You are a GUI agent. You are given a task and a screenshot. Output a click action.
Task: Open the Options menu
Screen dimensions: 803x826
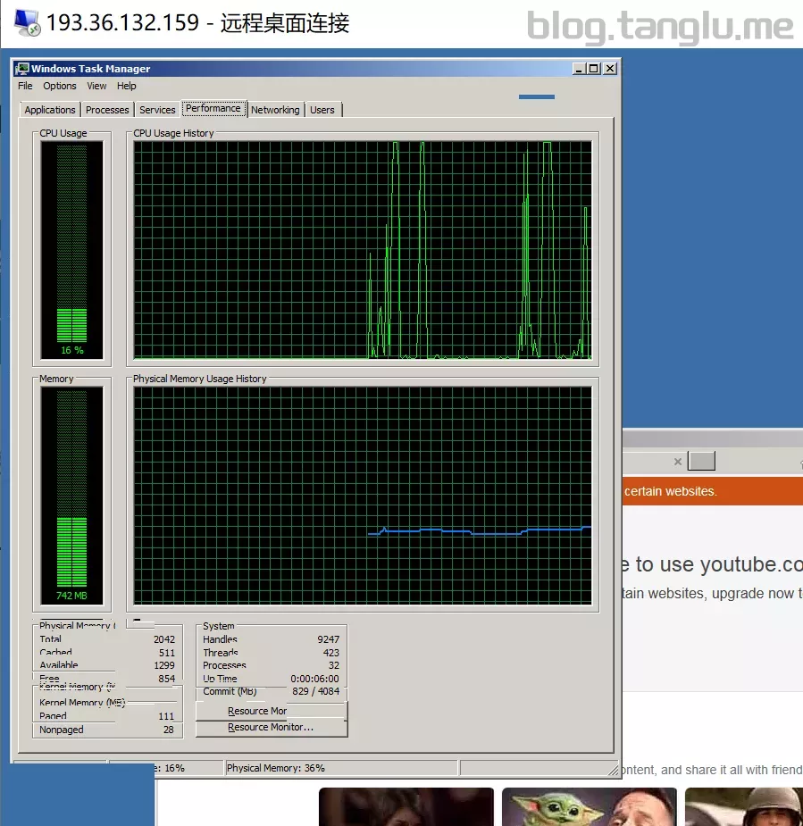point(60,86)
